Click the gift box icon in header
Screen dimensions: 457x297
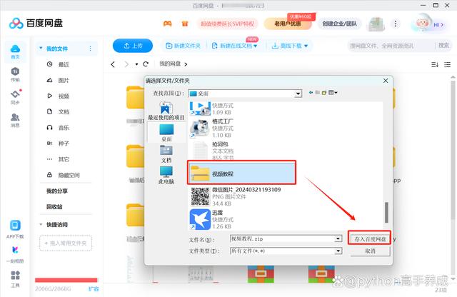(x=185, y=24)
